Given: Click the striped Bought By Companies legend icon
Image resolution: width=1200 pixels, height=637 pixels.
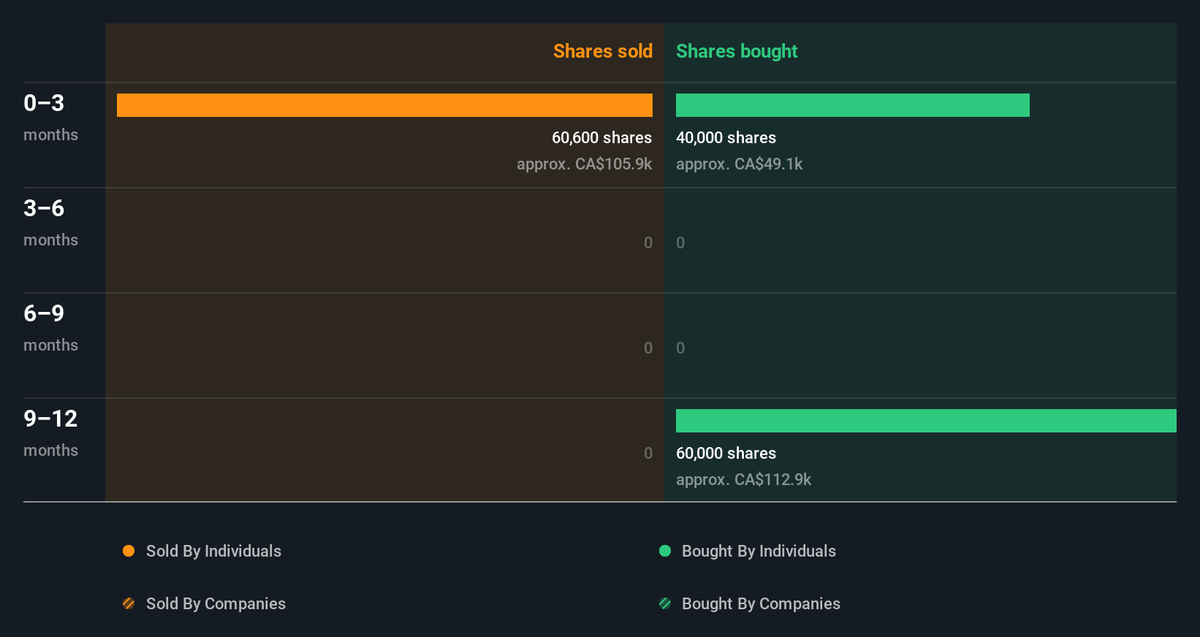Looking at the screenshot, I should (x=665, y=603).
